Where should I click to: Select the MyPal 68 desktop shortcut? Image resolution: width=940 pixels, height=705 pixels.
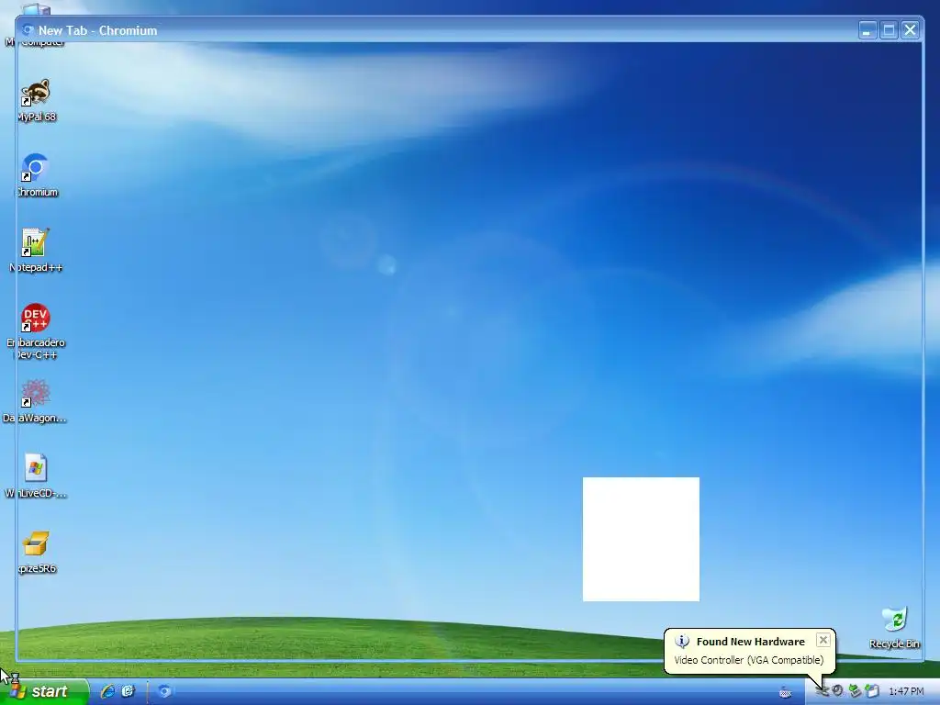(x=36, y=101)
